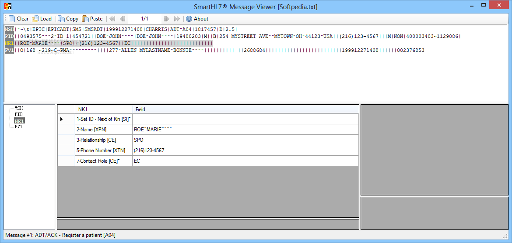Click the resize grip in status bar
The height and width of the screenshot is (243, 512).
pos(505,236)
